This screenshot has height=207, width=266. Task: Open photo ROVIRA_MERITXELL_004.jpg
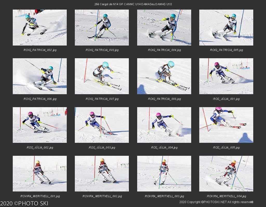(226, 174)
